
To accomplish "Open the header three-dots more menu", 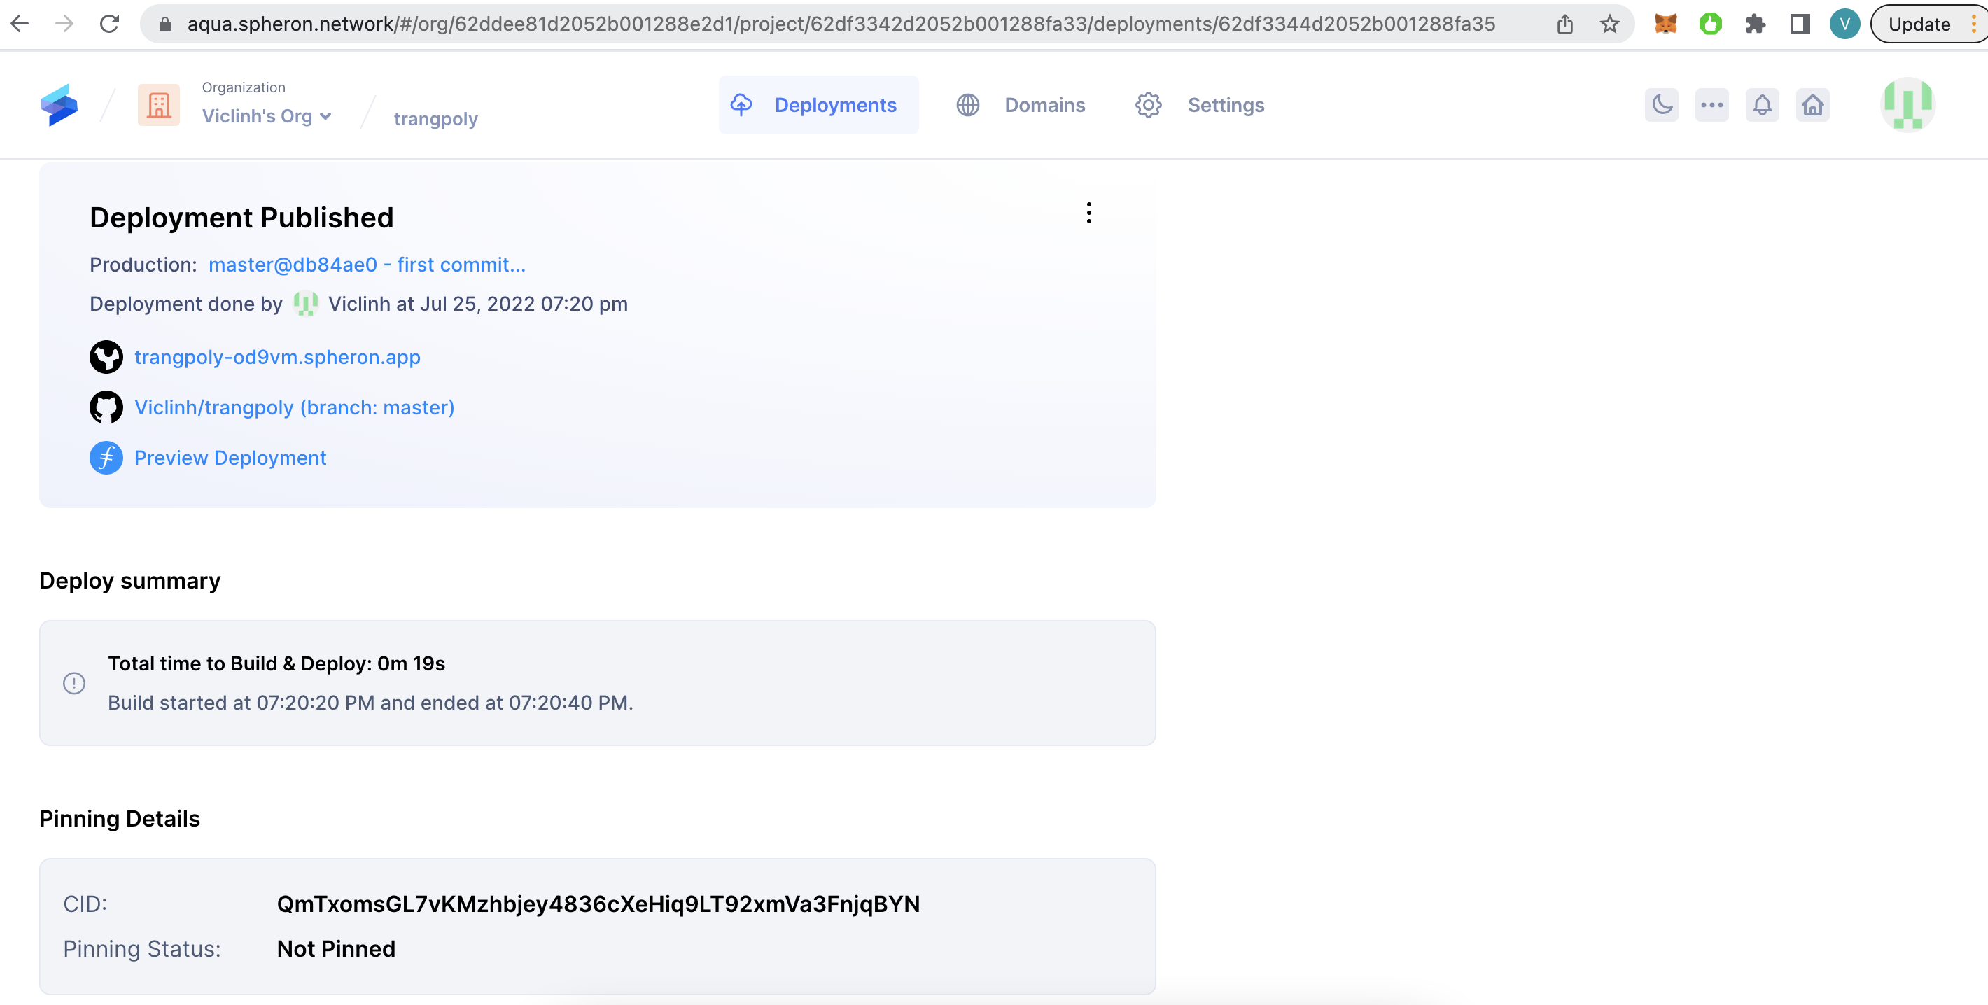I will click(1711, 105).
